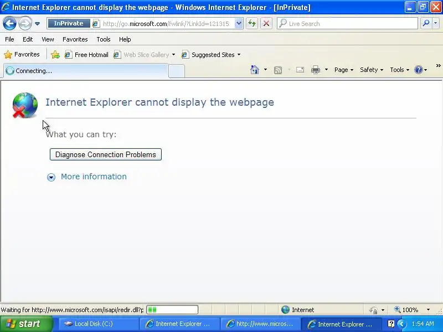
Task: Click the Print icon
Action: point(315,70)
